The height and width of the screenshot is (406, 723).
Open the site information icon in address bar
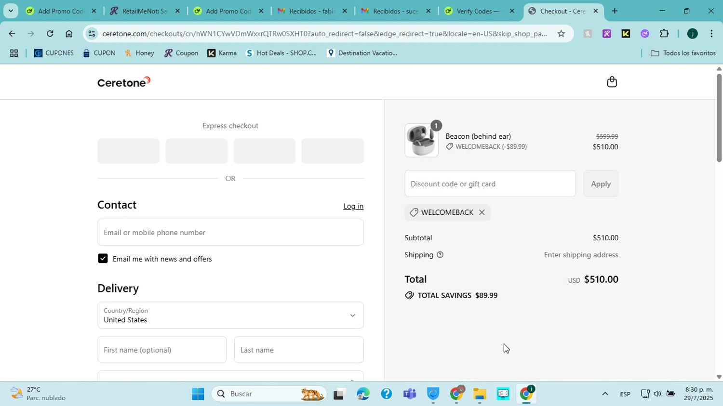92,34
